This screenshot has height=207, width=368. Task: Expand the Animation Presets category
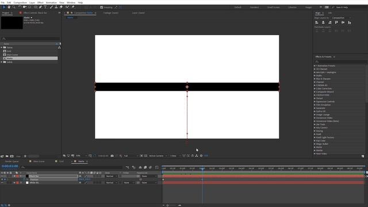point(315,66)
